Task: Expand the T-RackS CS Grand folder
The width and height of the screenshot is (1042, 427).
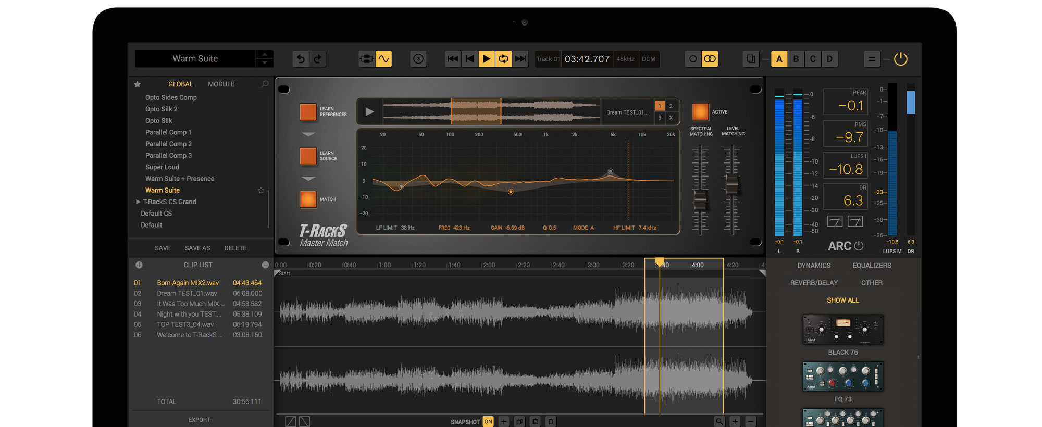Action: pos(138,202)
